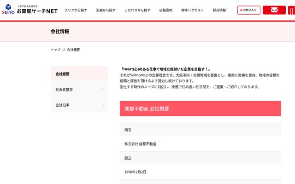295x184 pixels.
Task: Click the 成都不動産 会社概要 section header
Action: tap(201, 109)
